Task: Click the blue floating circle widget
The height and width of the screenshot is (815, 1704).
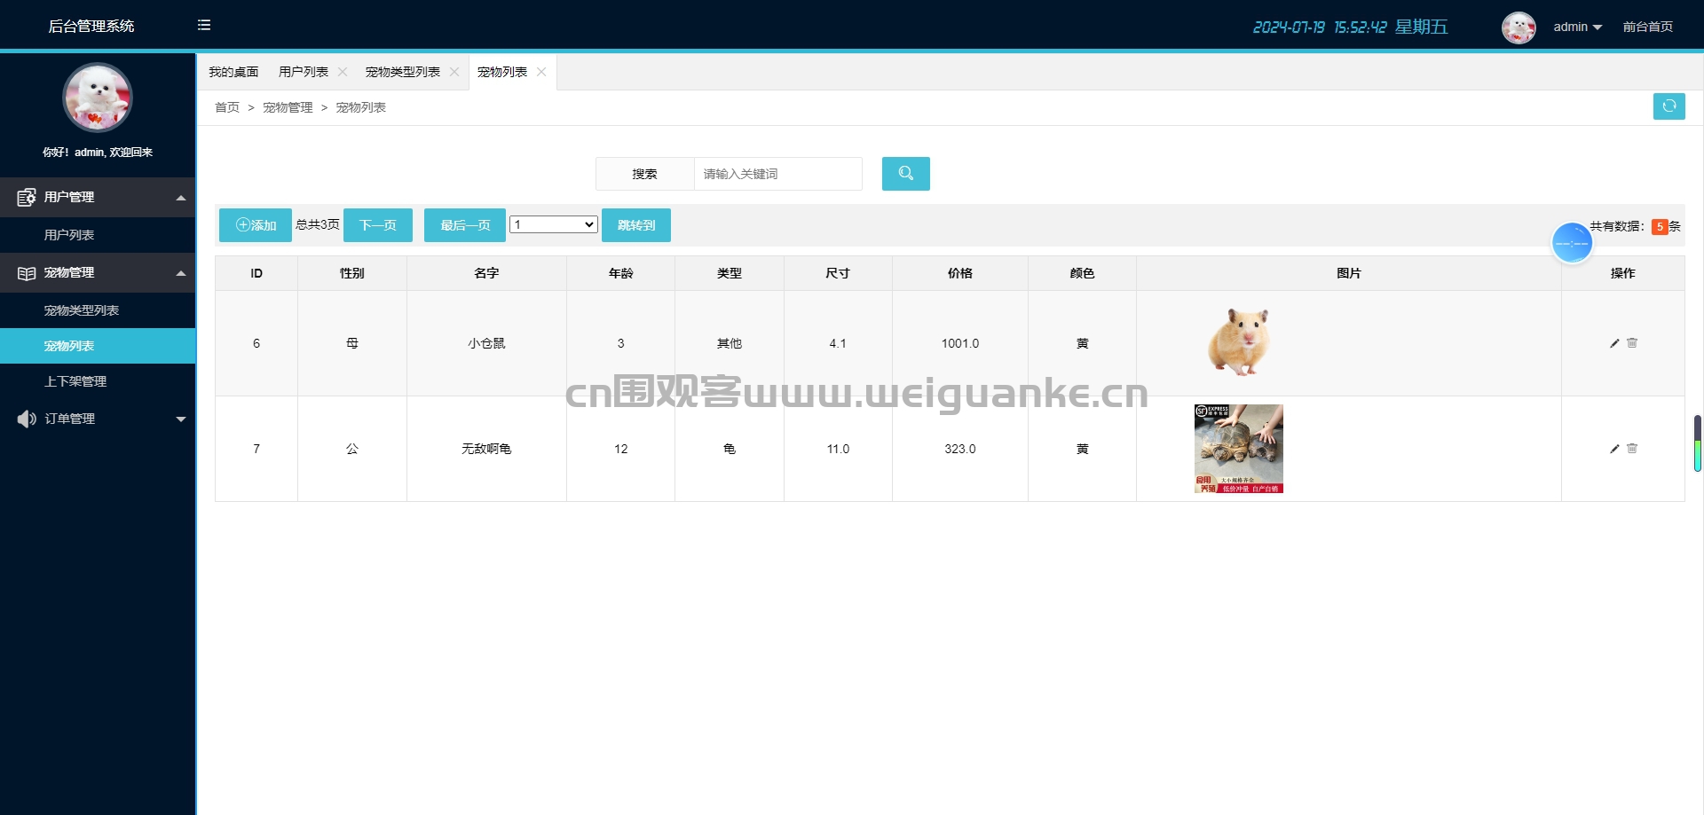Action: point(1572,243)
